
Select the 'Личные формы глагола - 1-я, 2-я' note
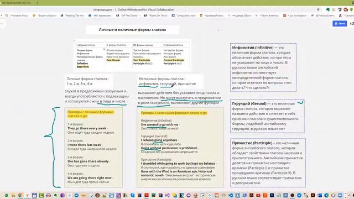[x=88, y=81]
